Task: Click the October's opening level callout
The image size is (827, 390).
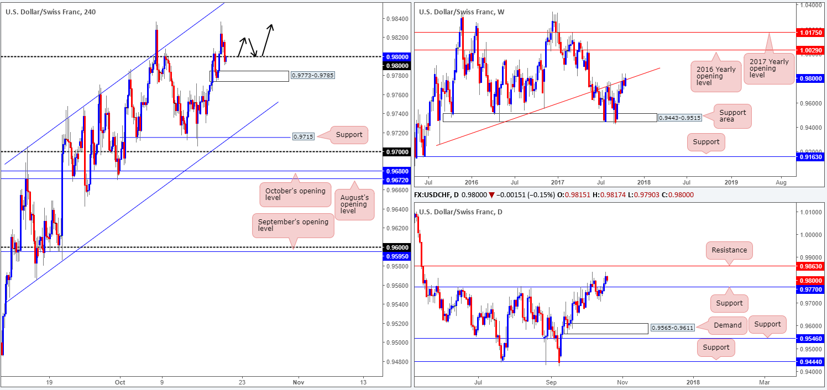Action: (295, 195)
